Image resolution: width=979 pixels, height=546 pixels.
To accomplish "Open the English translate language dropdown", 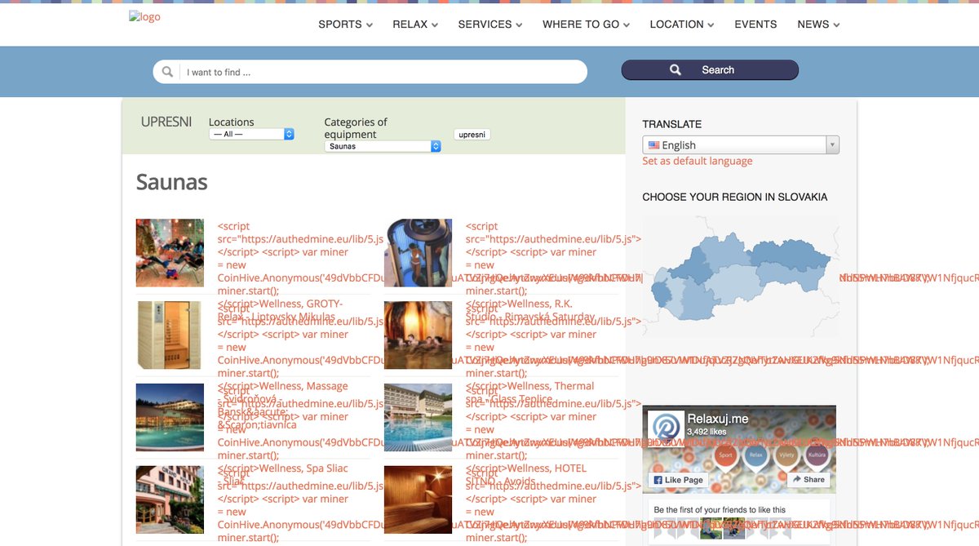I will pyautogui.click(x=741, y=145).
